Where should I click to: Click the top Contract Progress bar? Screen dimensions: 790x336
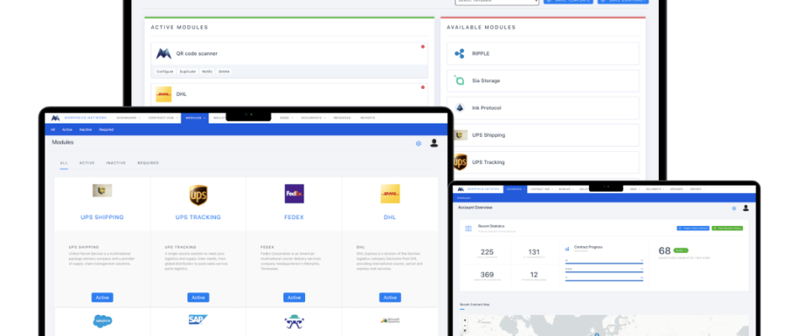[604, 262]
